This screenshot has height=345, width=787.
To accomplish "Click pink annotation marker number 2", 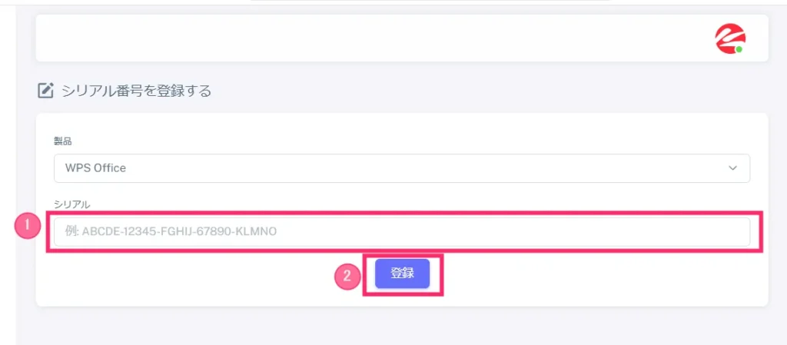I will coord(347,276).
